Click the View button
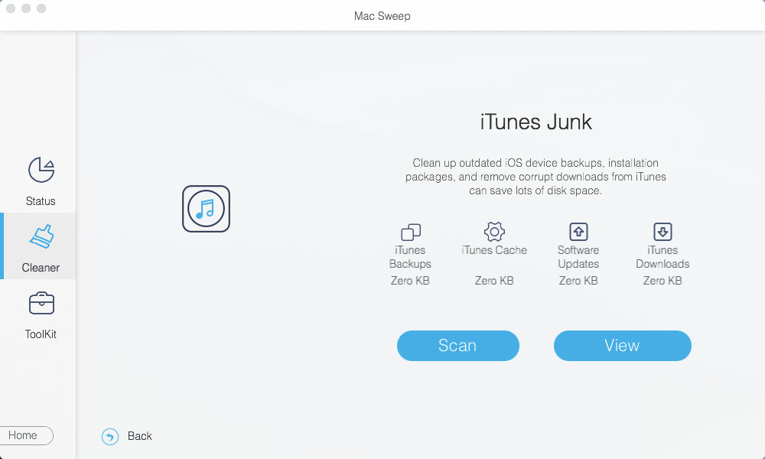The width and height of the screenshot is (765, 459). pyautogui.click(x=623, y=346)
